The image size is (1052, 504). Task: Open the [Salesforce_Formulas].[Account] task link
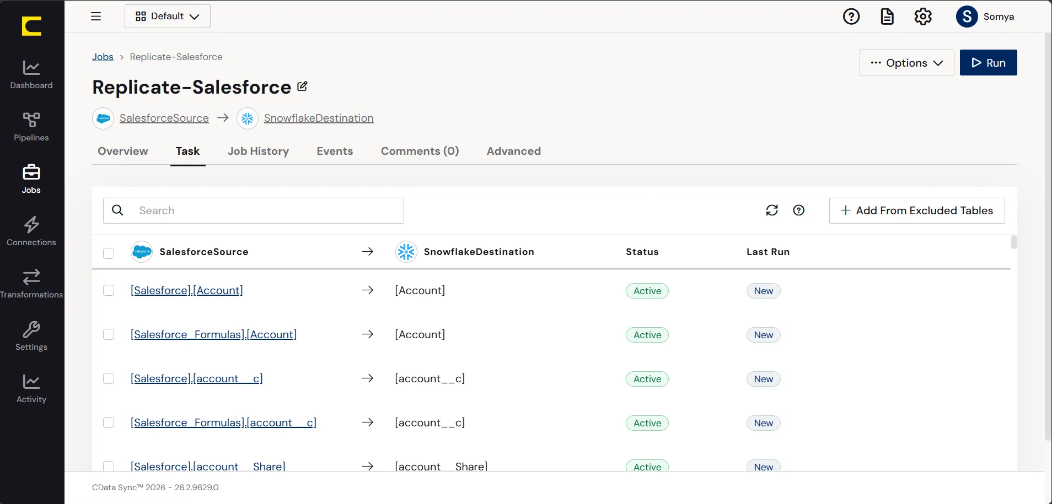[214, 334]
